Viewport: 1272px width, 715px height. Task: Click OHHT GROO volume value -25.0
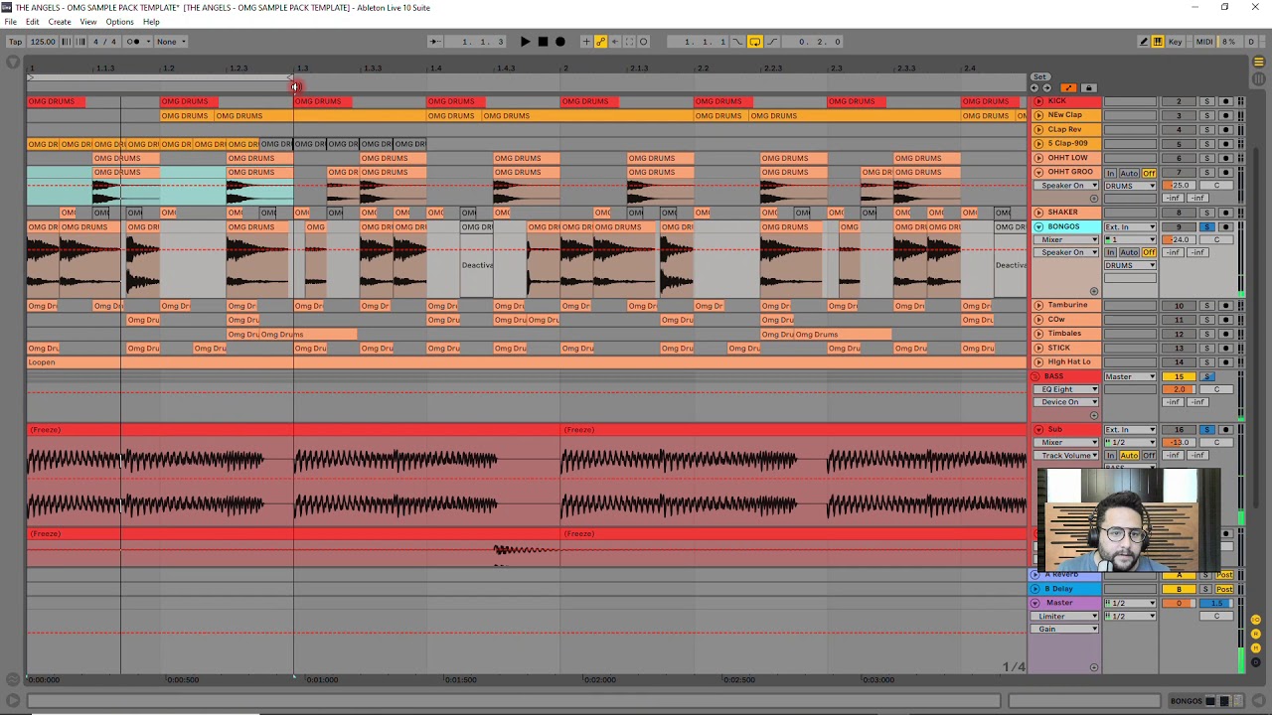(x=1180, y=186)
